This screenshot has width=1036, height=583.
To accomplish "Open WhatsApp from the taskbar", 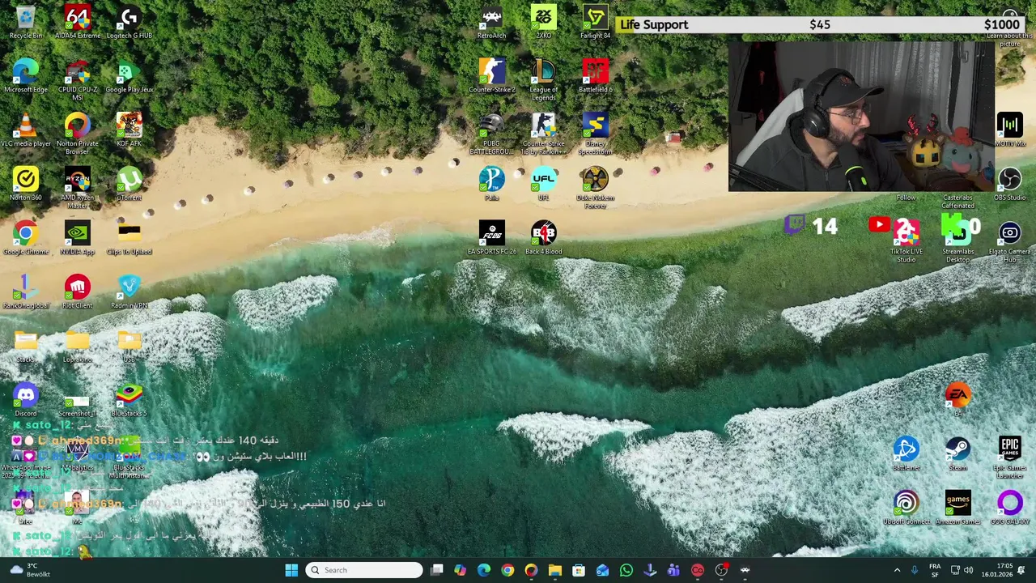I will click(626, 570).
